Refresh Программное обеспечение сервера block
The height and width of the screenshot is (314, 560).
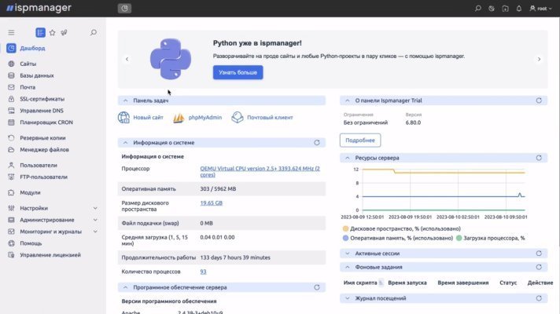pyautogui.click(x=317, y=287)
